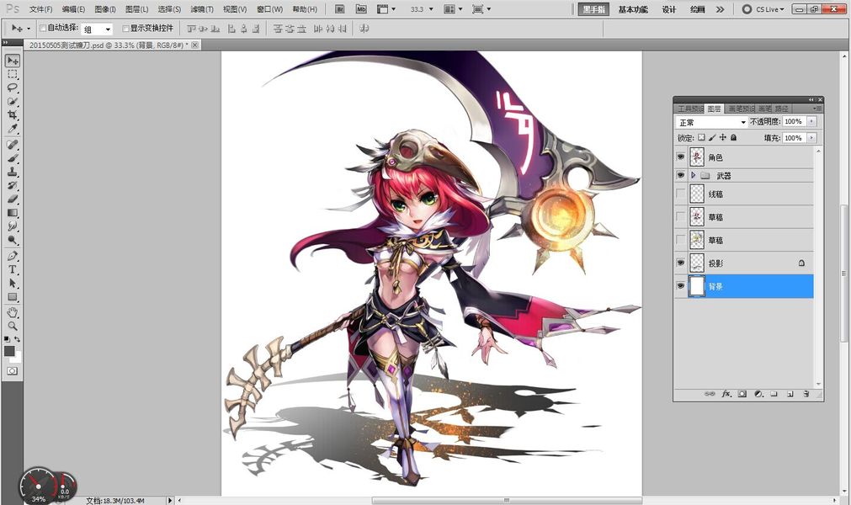Show more workspaces with double-chevron
The height and width of the screenshot is (505, 851).
(720, 9)
